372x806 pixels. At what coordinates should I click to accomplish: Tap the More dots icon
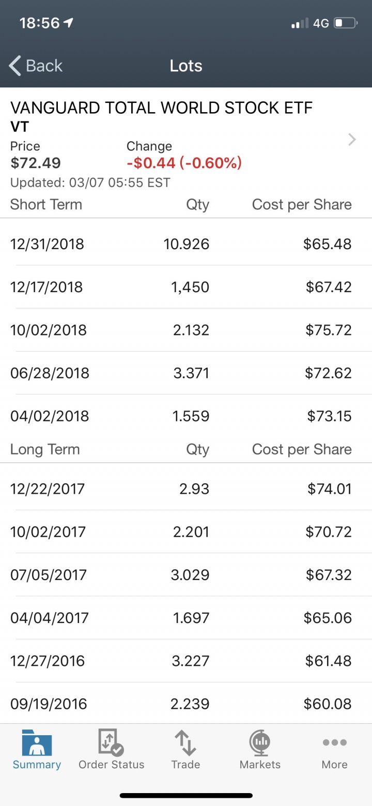point(334,742)
